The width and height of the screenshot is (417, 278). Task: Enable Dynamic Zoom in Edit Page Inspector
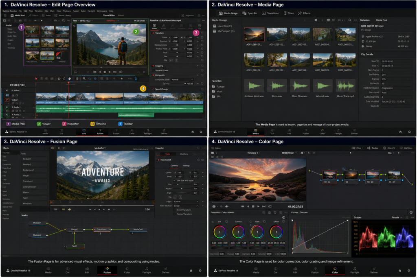pos(153,70)
